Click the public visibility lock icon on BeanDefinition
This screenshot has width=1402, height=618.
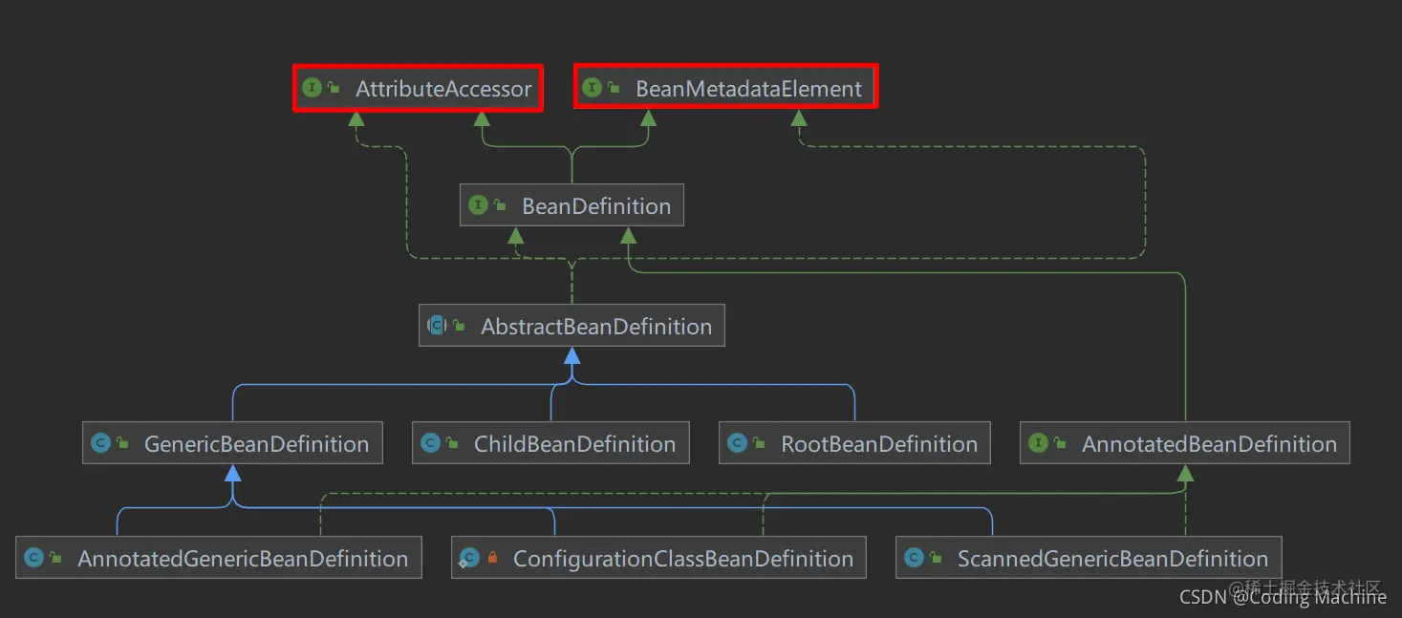coord(500,205)
